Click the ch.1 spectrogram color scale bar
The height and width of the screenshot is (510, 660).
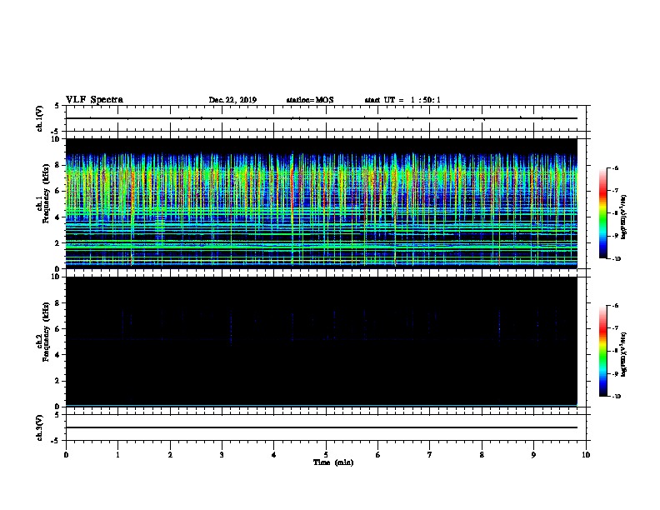coord(603,213)
